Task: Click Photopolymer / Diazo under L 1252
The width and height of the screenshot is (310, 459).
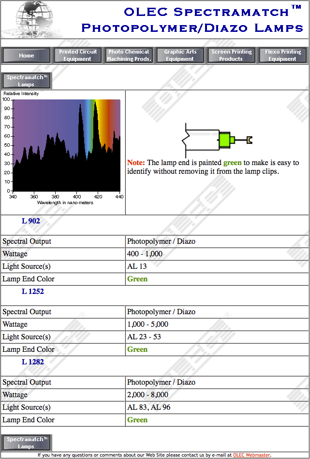Action: pos(161,312)
